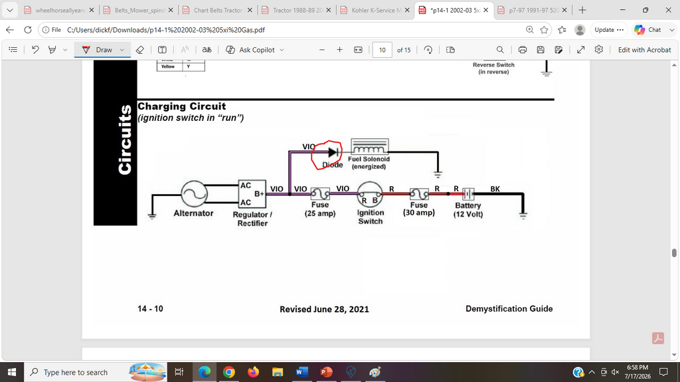Open the highlight tool dropdown arrow

(x=65, y=50)
